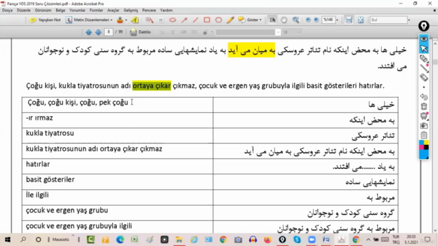Select the red cloud shape tool
The width and height of the screenshot is (438, 246).
click(172, 20)
